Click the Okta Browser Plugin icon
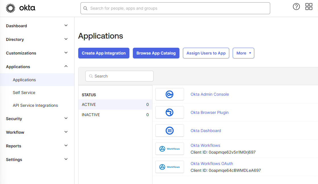 tap(170, 112)
